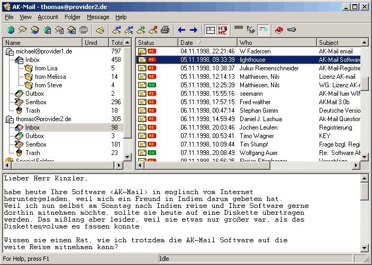The width and height of the screenshot is (372, 265).
Task: Toggle the P/NP toolbar button
Action: pyautogui.click(x=251, y=30)
